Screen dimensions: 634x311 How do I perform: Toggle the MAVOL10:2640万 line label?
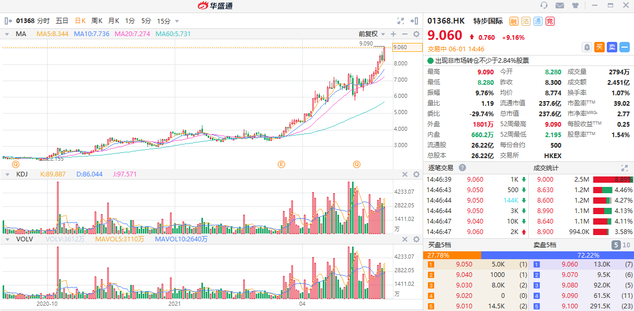coord(182,239)
